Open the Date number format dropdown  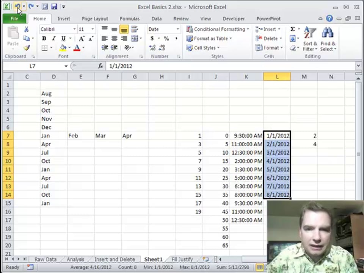tap(178, 29)
